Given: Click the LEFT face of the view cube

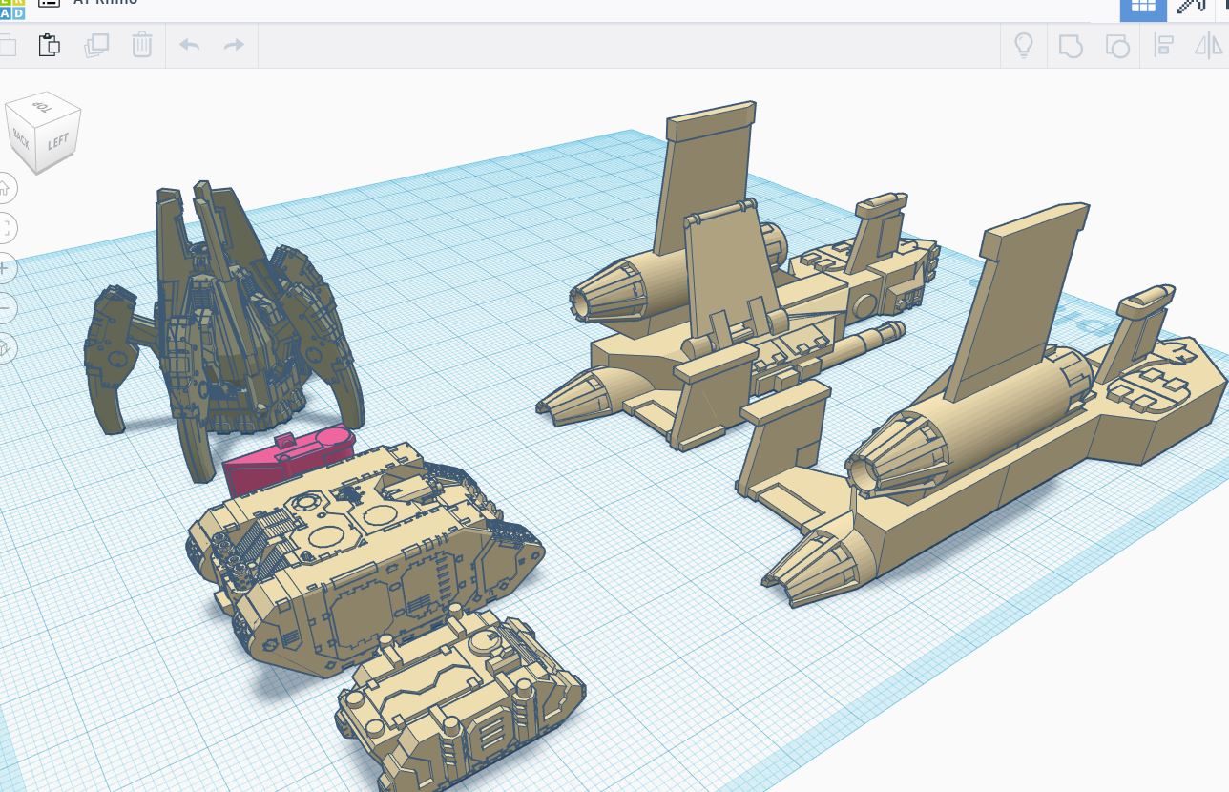Looking at the screenshot, I should coord(58,142).
